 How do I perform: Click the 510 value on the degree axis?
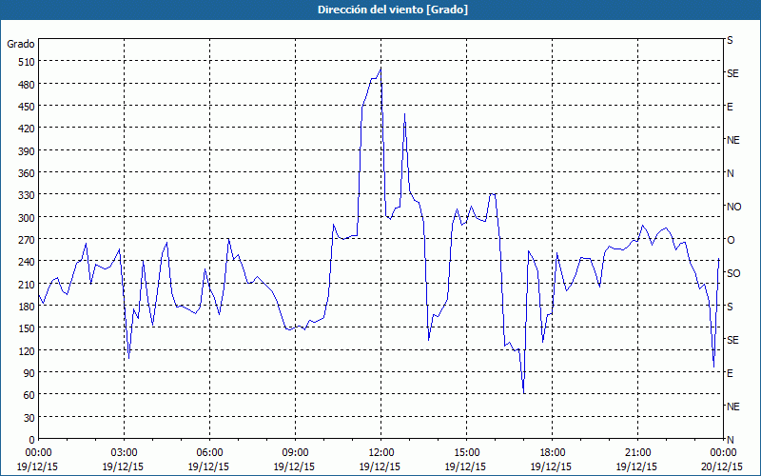pos(28,62)
